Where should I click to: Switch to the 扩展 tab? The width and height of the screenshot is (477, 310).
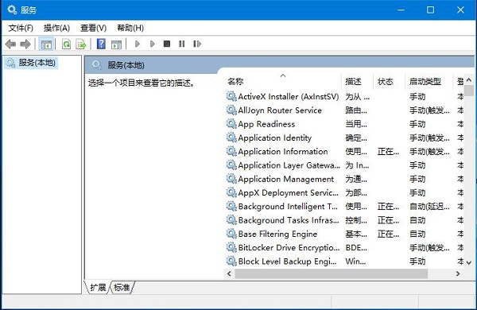click(98, 287)
